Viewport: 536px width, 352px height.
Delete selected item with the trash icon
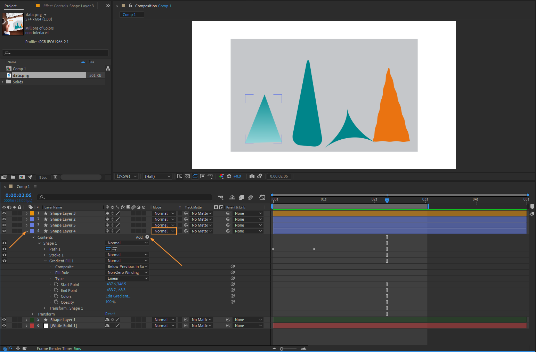coord(55,177)
